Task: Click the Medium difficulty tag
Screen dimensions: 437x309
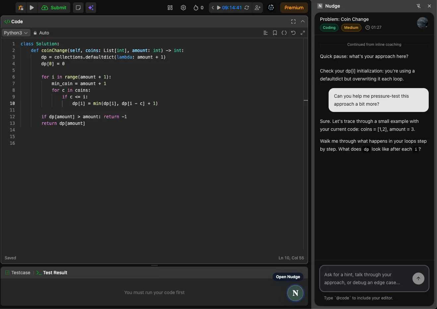Action: [x=351, y=27]
